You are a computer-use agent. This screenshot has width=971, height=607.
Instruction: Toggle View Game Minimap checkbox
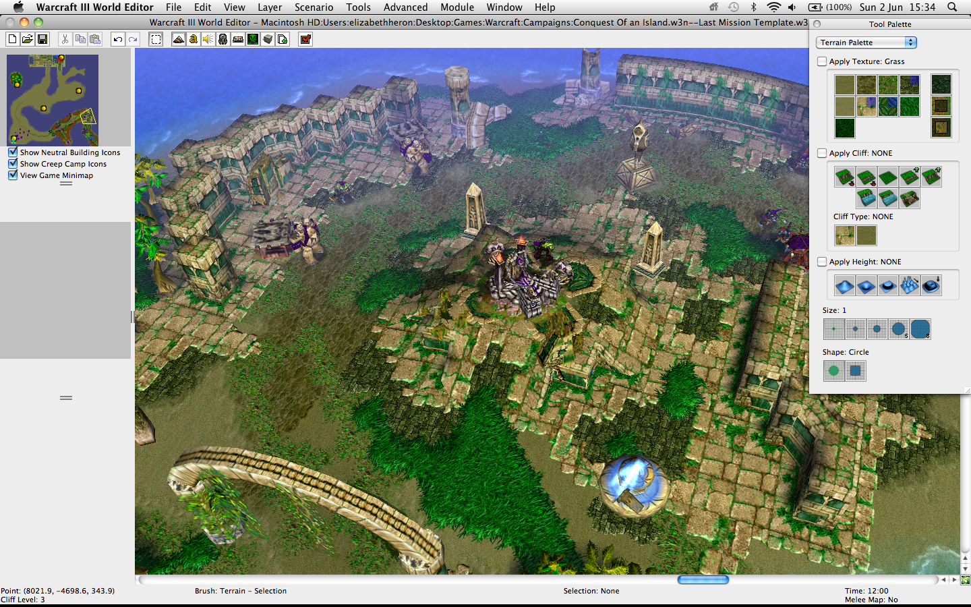(x=13, y=175)
